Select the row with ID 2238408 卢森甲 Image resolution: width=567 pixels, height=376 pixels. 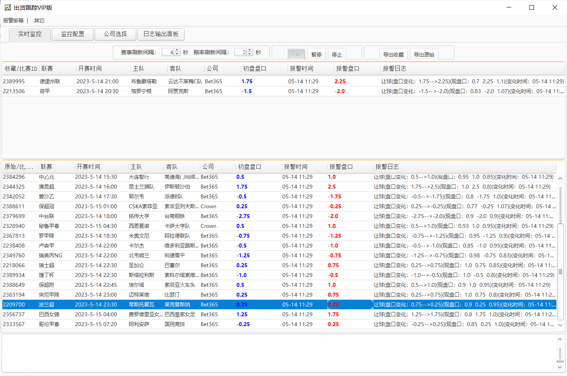click(x=279, y=246)
